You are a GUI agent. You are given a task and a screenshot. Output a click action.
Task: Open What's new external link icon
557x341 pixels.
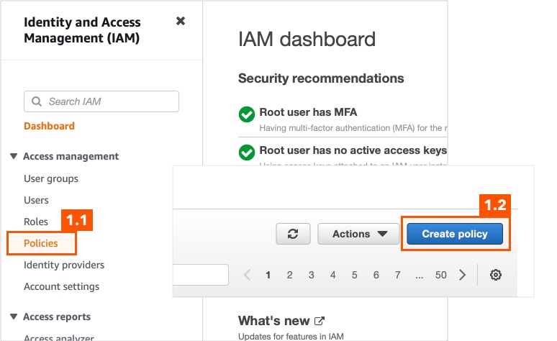[x=320, y=321]
